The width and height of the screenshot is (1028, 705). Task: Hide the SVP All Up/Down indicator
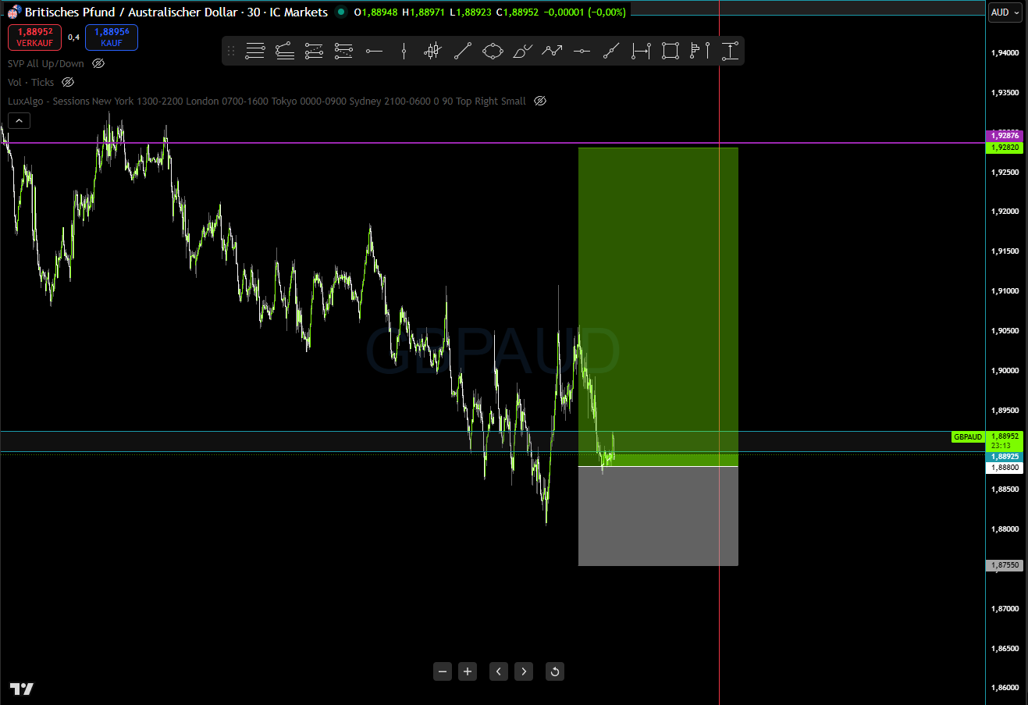tap(98, 63)
